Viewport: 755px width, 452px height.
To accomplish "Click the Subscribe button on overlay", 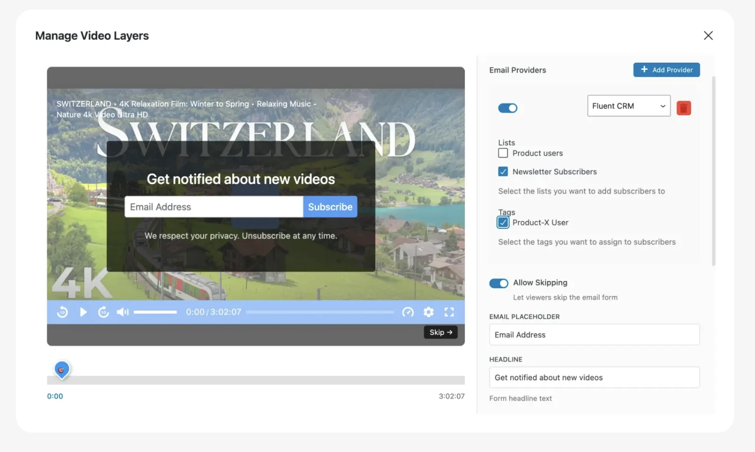I will coord(330,207).
